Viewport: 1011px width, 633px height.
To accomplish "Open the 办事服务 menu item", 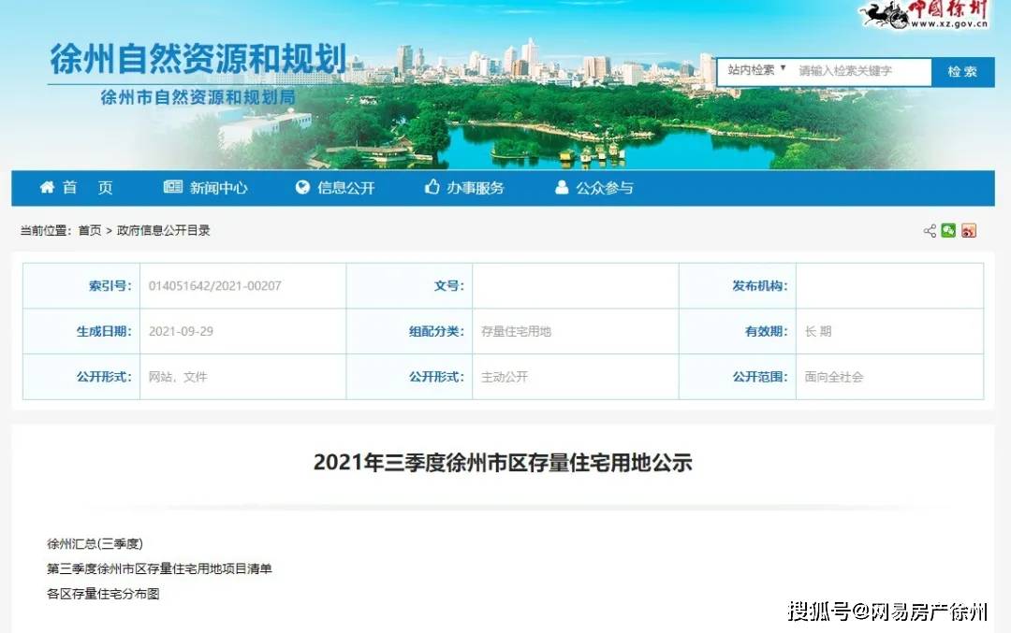I will pyautogui.click(x=475, y=188).
